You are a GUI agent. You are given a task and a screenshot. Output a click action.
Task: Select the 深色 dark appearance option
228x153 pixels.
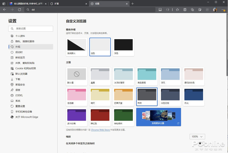123,47
